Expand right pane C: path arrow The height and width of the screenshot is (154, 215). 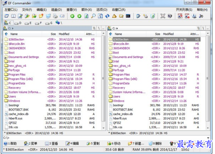[x=117, y=29]
